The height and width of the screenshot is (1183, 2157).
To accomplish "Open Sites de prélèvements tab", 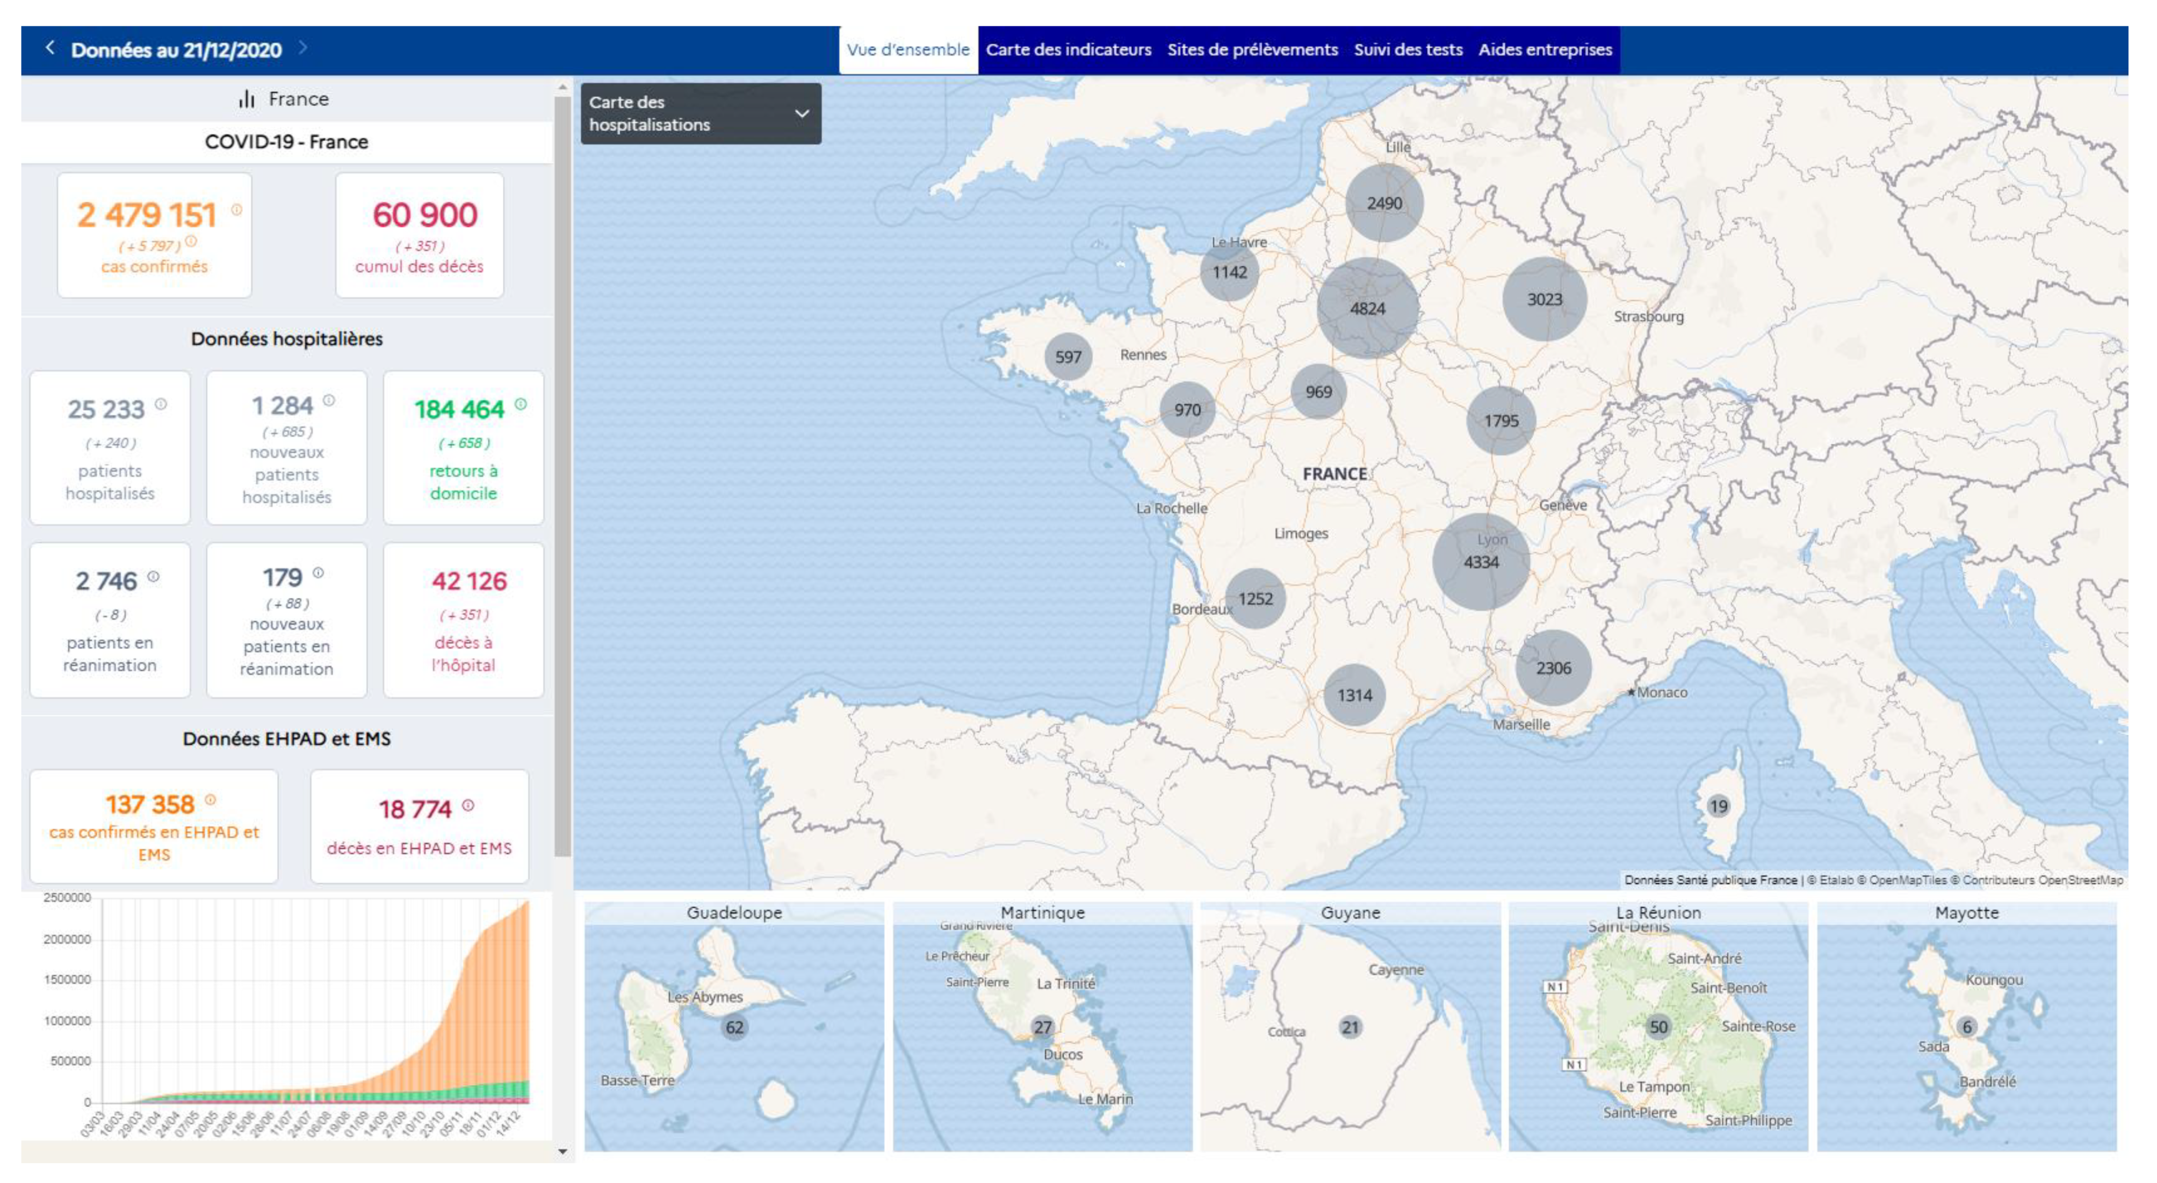I will pos(1252,49).
